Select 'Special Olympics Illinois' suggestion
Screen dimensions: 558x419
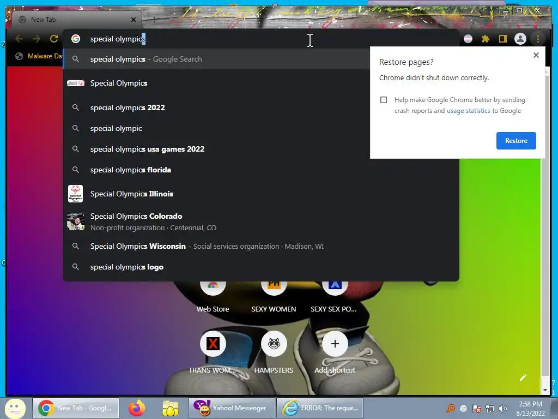[261, 194]
